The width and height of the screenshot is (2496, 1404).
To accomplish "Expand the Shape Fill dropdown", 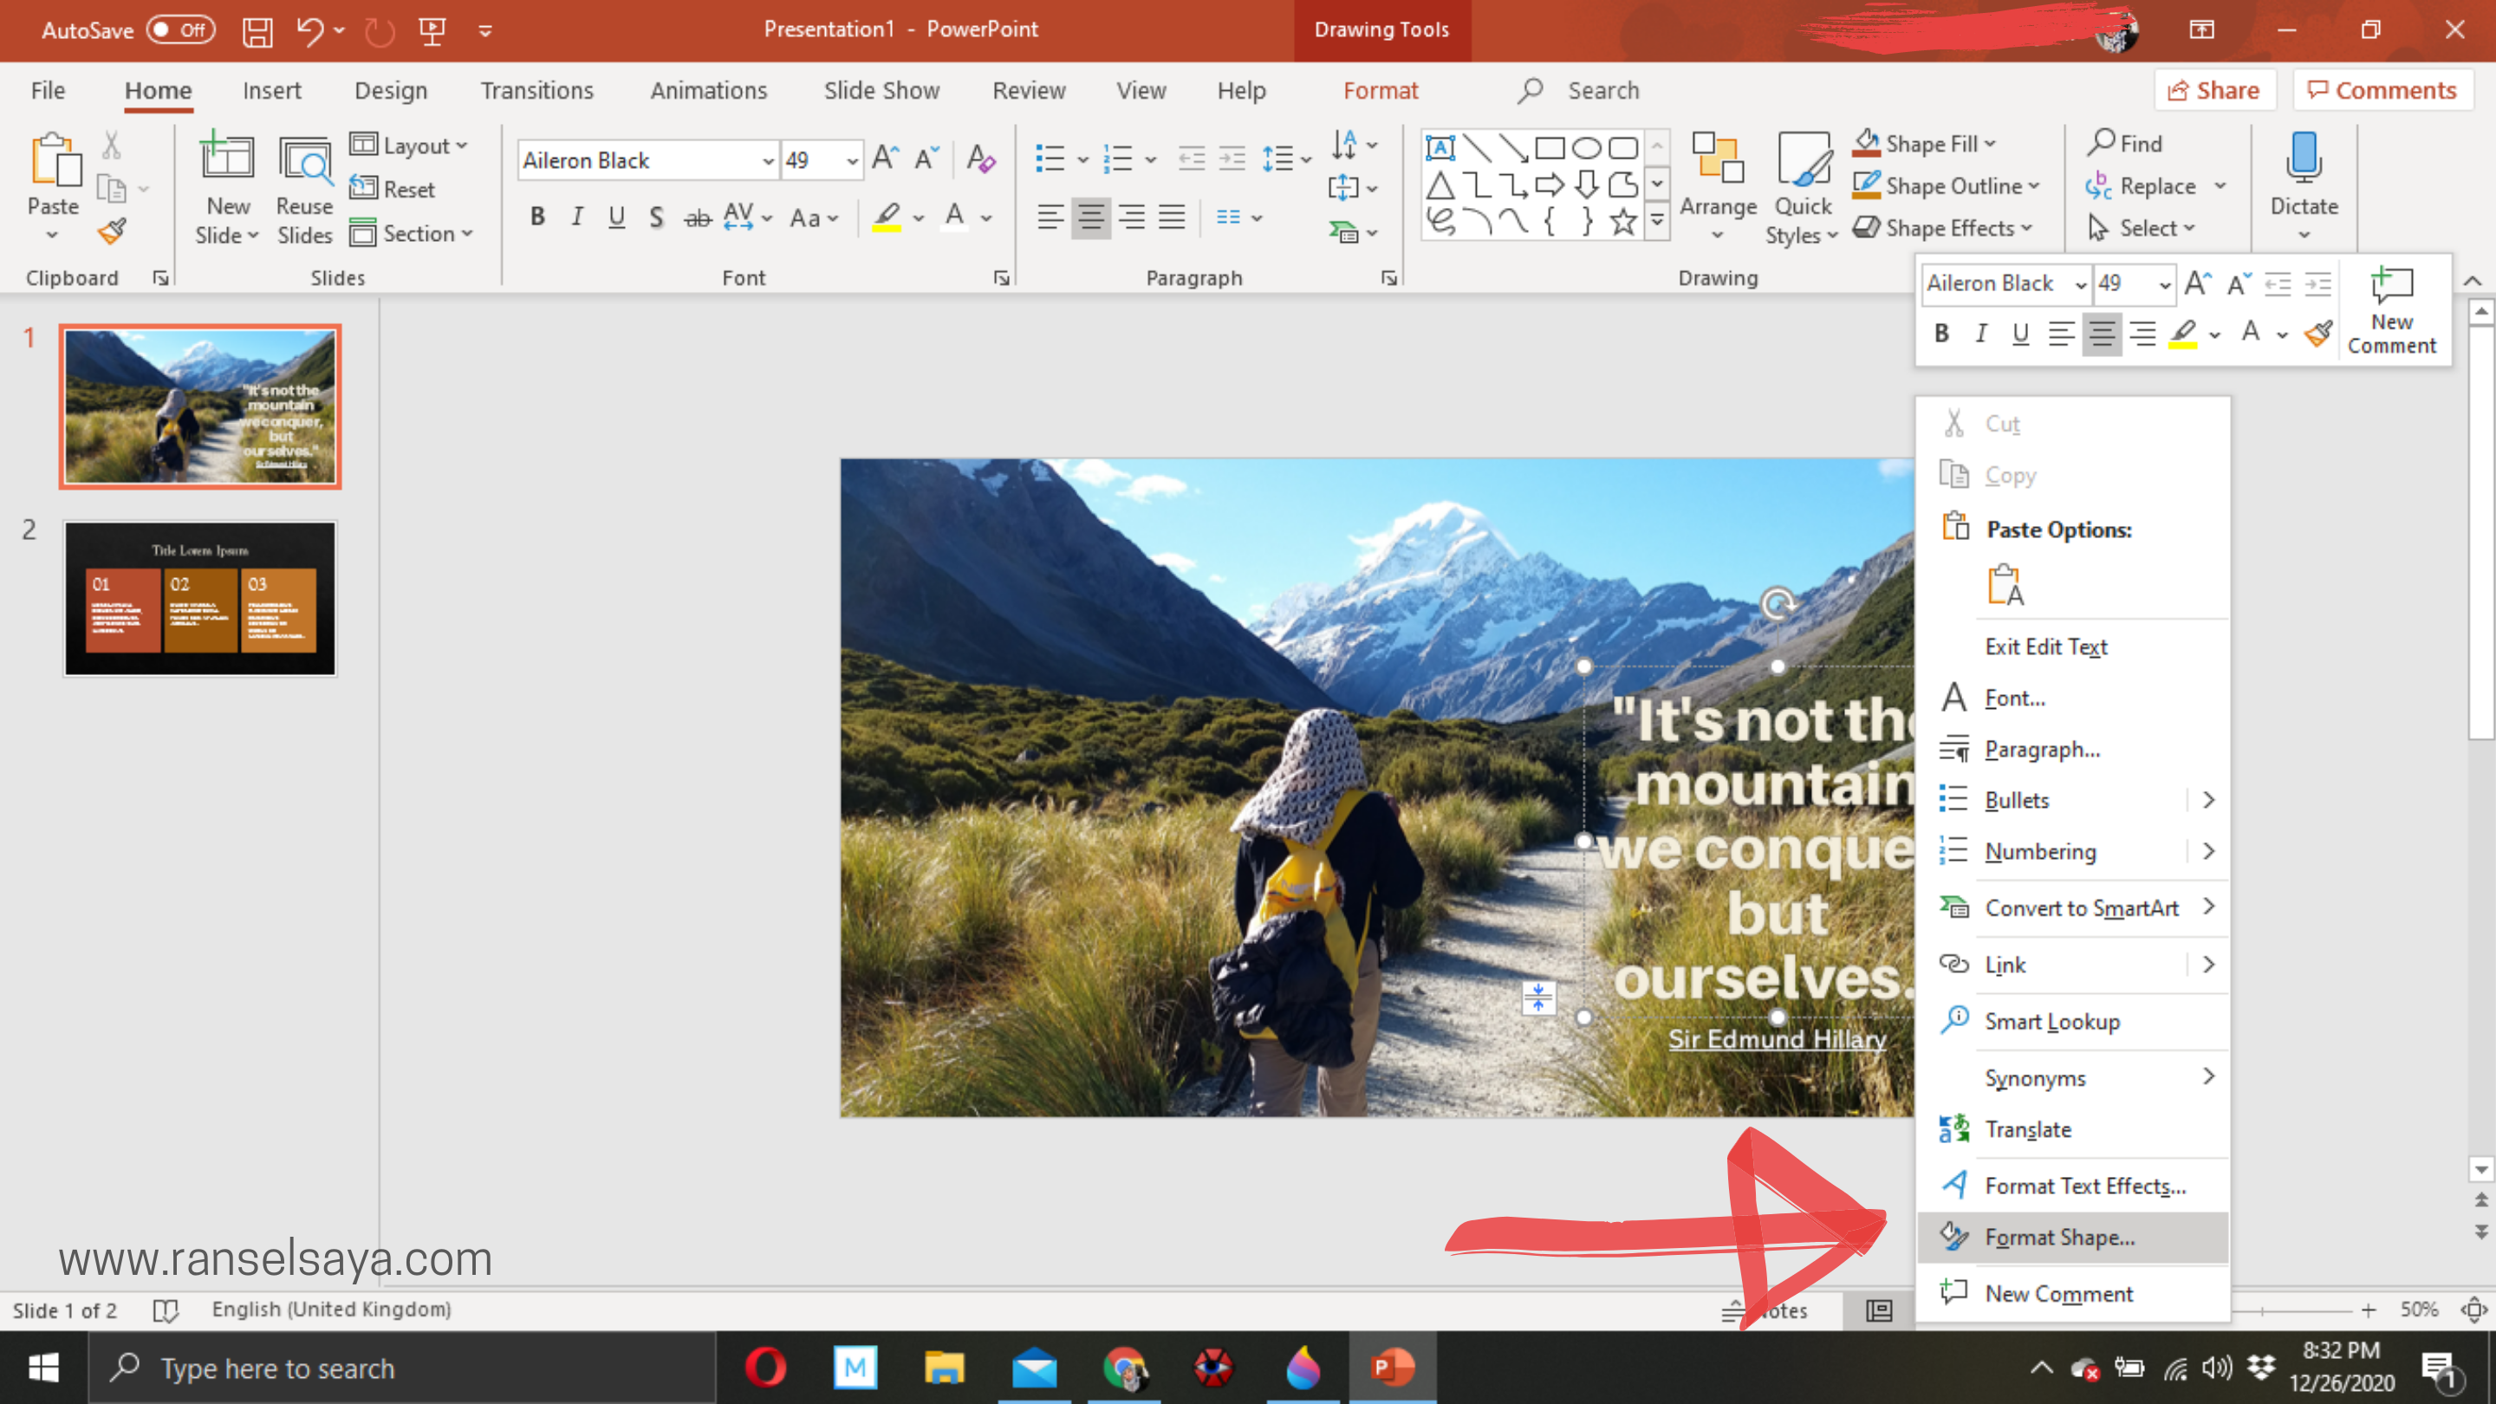I will [x=1990, y=145].
